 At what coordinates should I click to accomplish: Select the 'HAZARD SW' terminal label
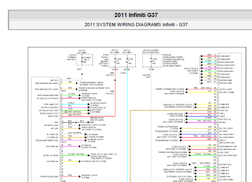pos(225,177)
